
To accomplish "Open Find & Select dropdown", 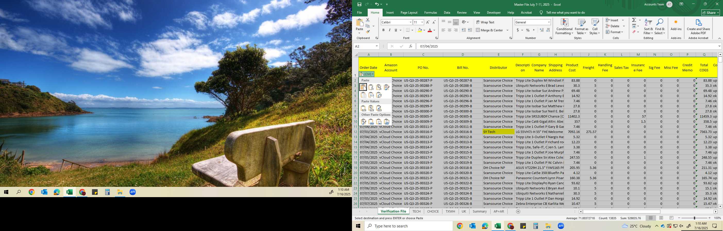I will 660,27.
